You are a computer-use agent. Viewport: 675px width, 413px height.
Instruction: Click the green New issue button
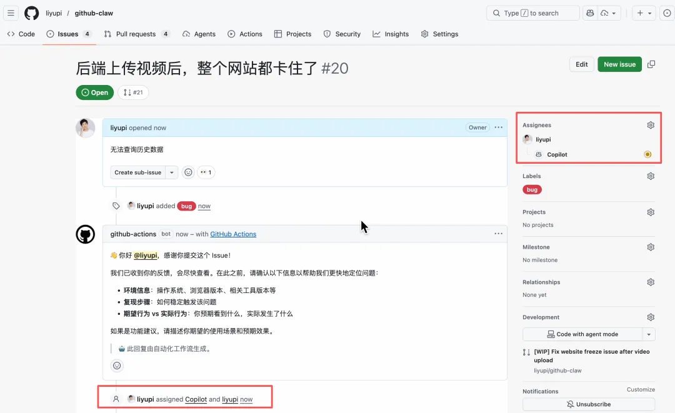click(619, 64)
